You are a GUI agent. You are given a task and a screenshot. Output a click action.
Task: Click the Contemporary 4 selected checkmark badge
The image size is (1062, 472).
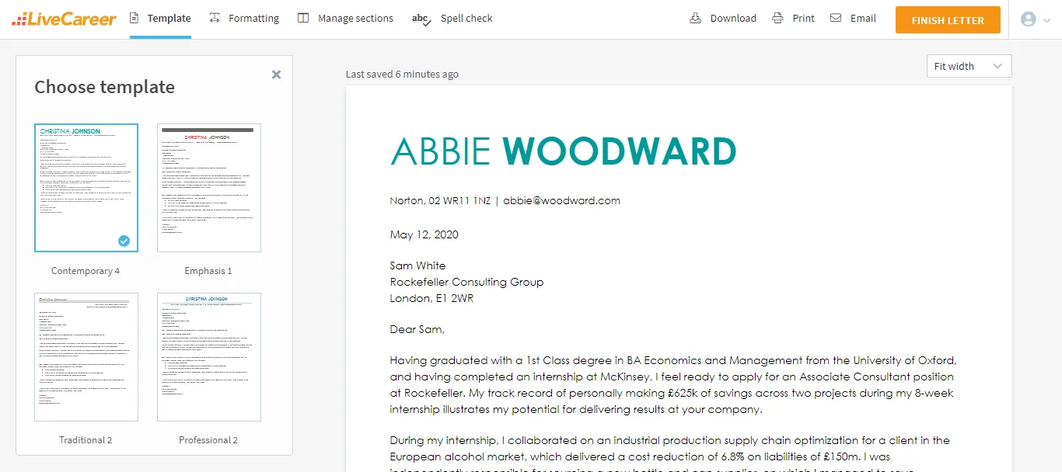click(x=124, y=241)
